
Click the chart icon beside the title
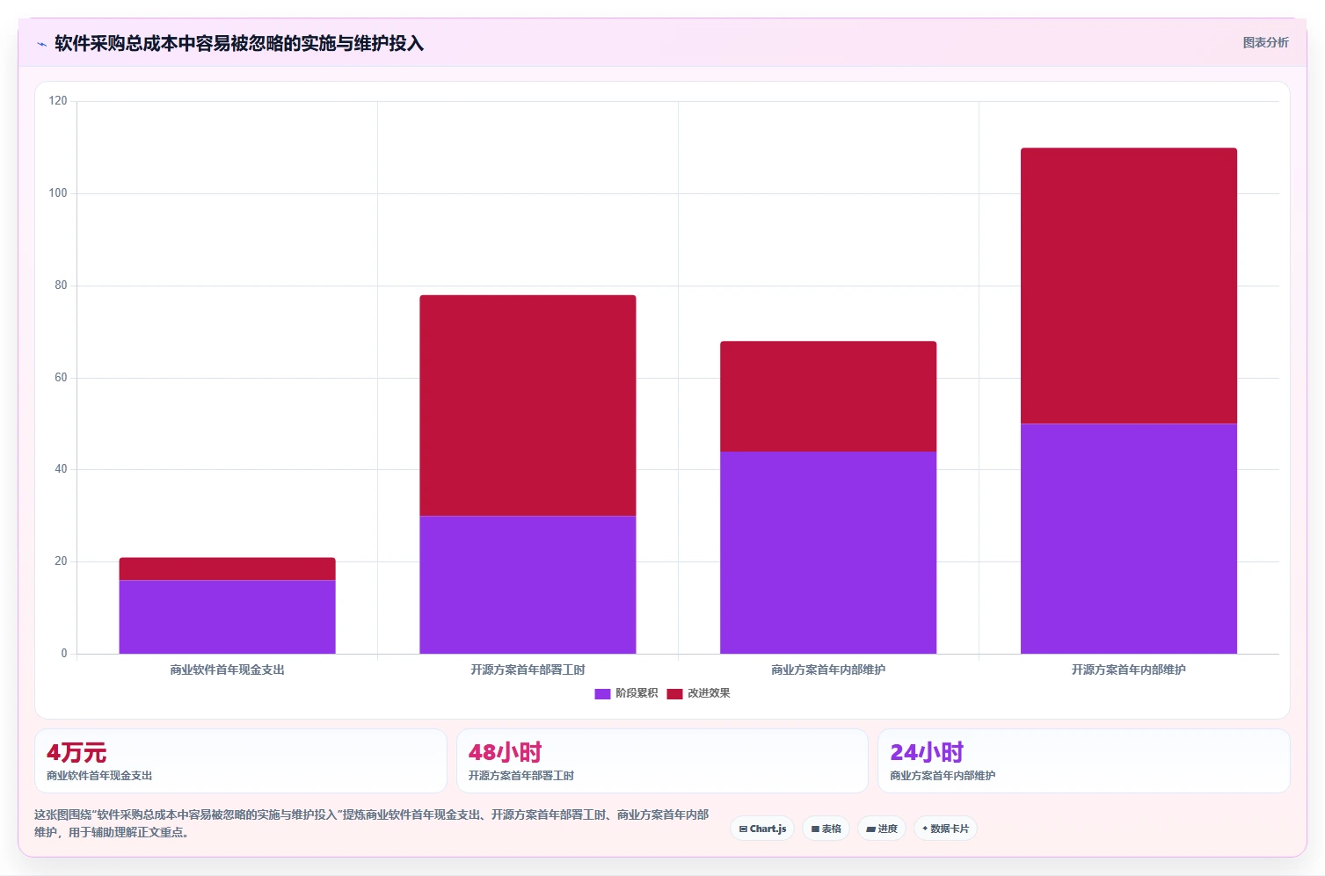tap(41, 44)
